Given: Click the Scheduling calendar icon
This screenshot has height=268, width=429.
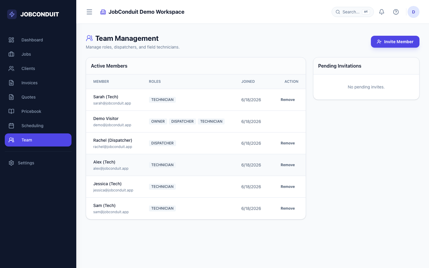Looking at the screenshot, I should 11,126.
